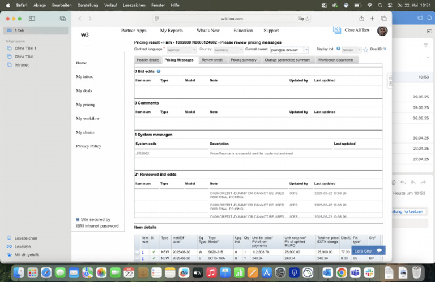Show tab overview icon in Safari
The image size is (435, 282).
[383, 19]
